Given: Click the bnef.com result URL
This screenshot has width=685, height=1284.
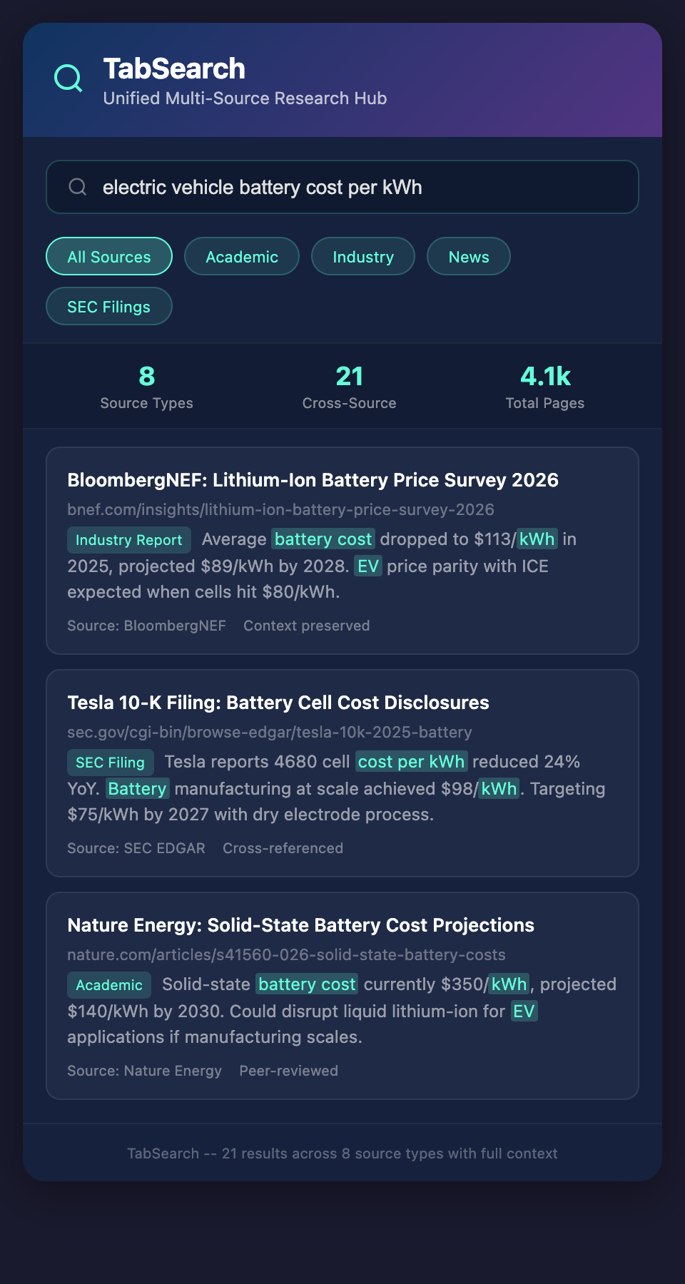Looking at the screenshot, I should [280, 509].
